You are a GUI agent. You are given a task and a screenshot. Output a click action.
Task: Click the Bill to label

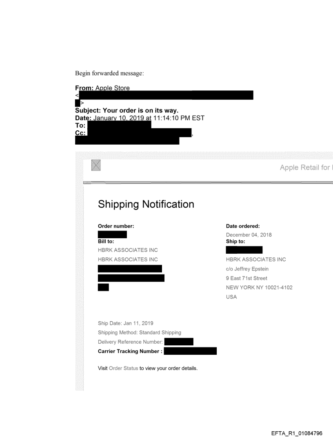[105, 241]
